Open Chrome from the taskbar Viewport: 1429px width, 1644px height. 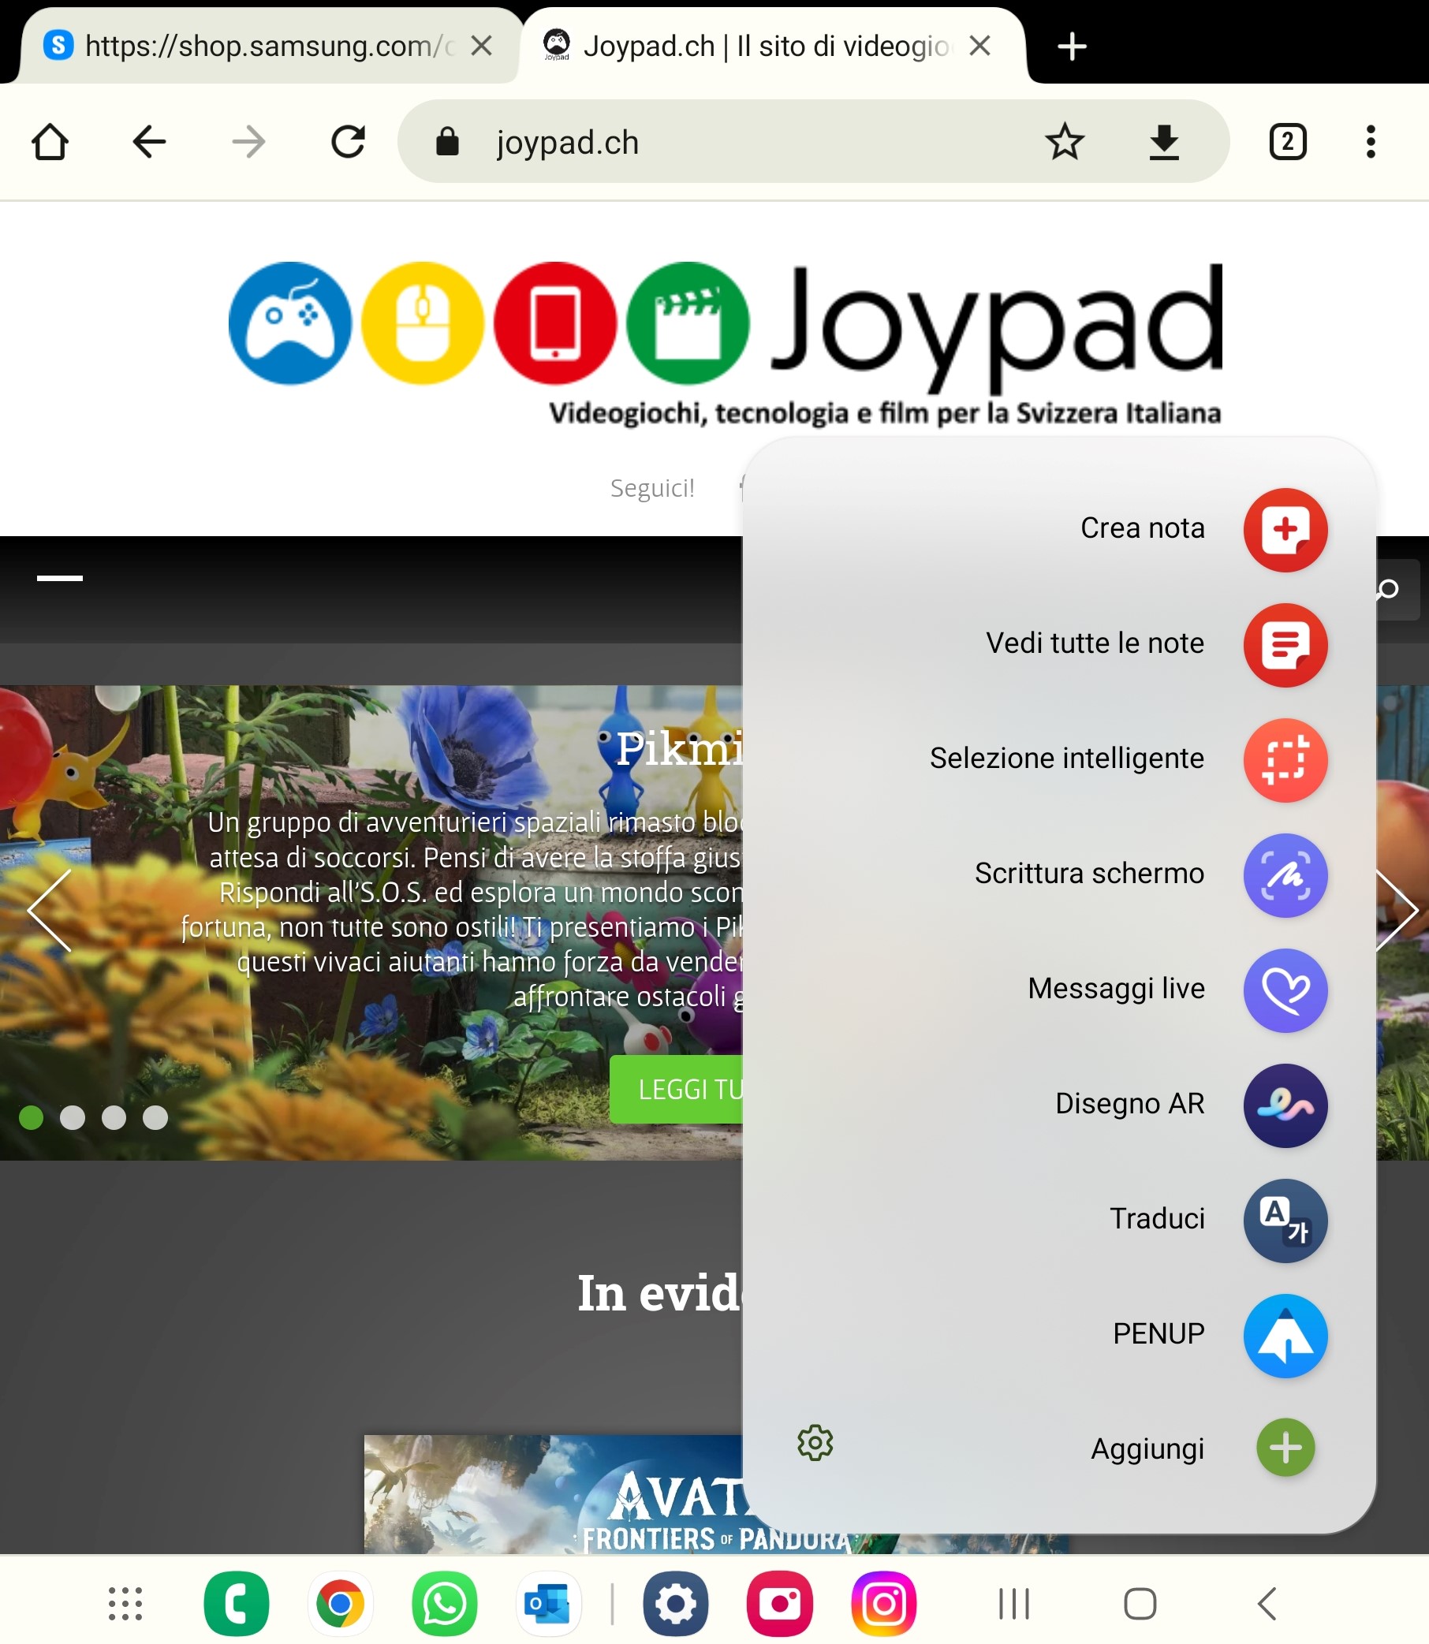click(341, 1603)
